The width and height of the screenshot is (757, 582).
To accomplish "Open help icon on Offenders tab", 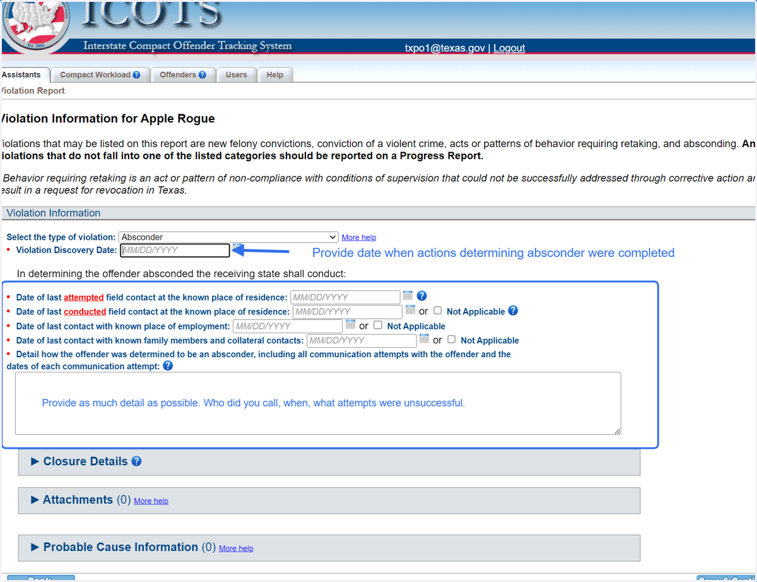I will pos(202,75).
